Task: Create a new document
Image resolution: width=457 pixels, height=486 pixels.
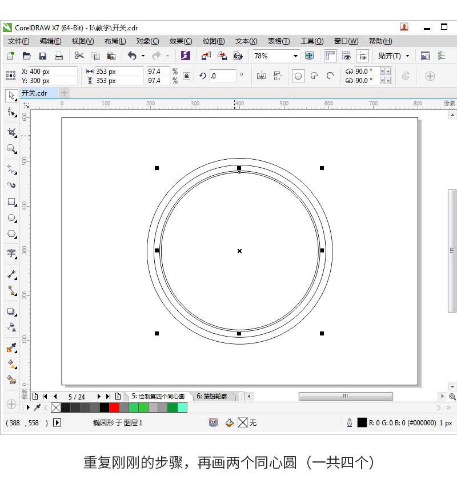Action: 10,56
